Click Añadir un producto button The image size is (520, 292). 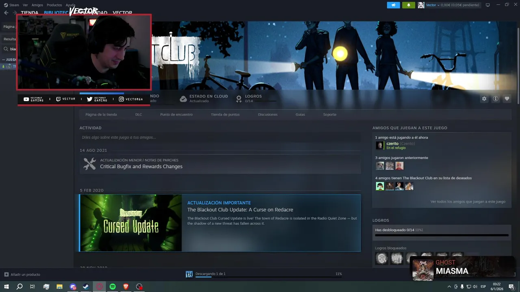[22, 275]
